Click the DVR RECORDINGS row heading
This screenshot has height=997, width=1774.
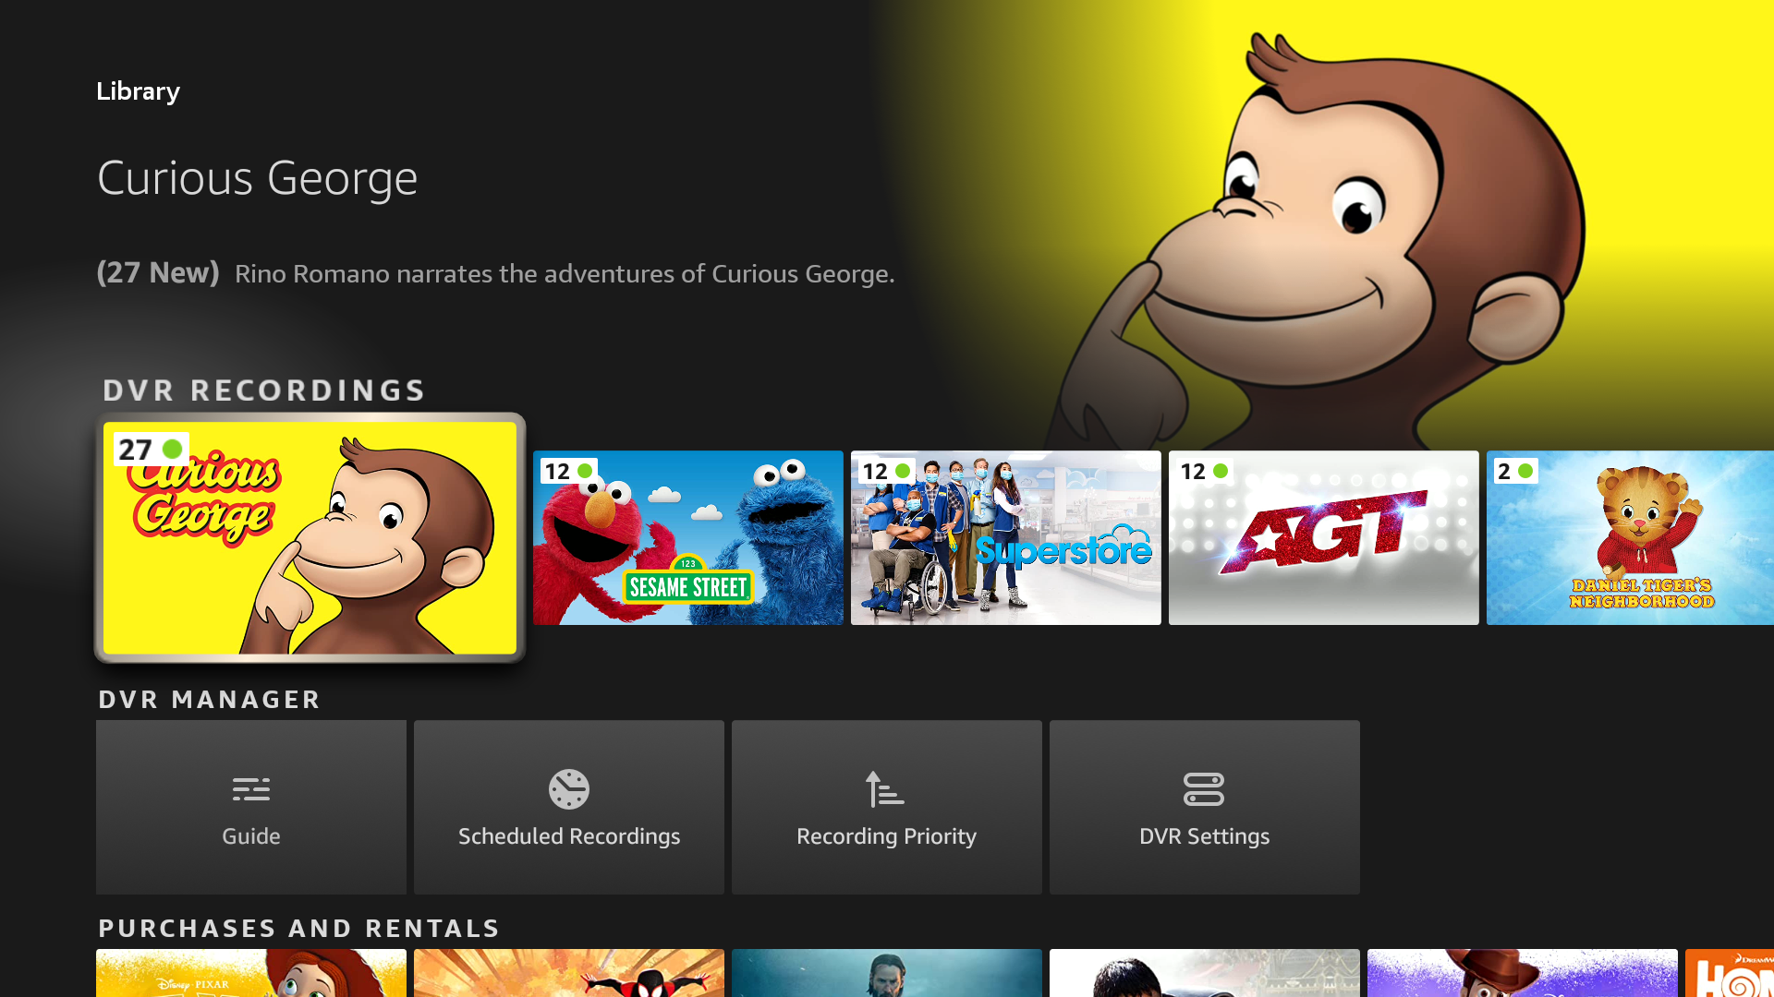264,390
